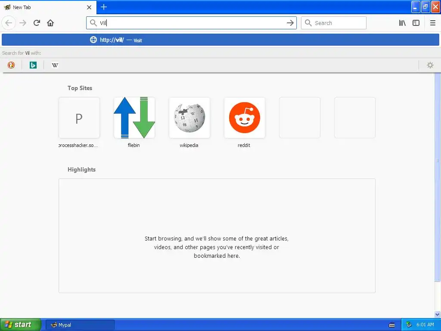Click the 'Highlights' heading
The width and height of the screenshot is (441, 331).
(81, 169)
